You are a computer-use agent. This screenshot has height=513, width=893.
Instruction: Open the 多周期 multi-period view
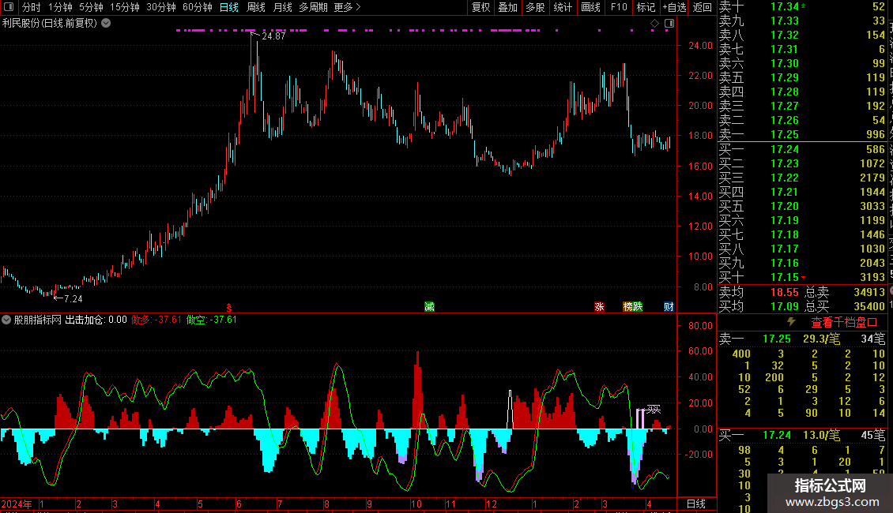point(313,7)
